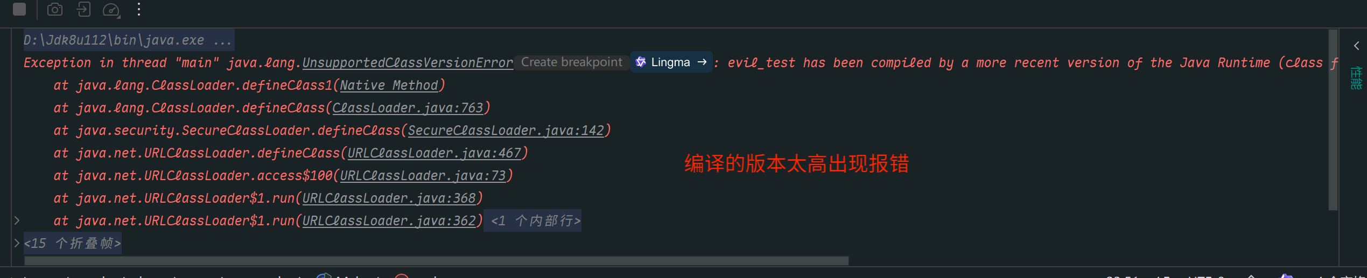Expand the <1 个内部行> folded label
The image size is (1367, 278).
(532, 221)
